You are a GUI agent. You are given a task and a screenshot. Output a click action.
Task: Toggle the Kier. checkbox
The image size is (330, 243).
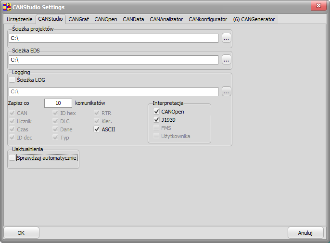[x=97, y=121]
